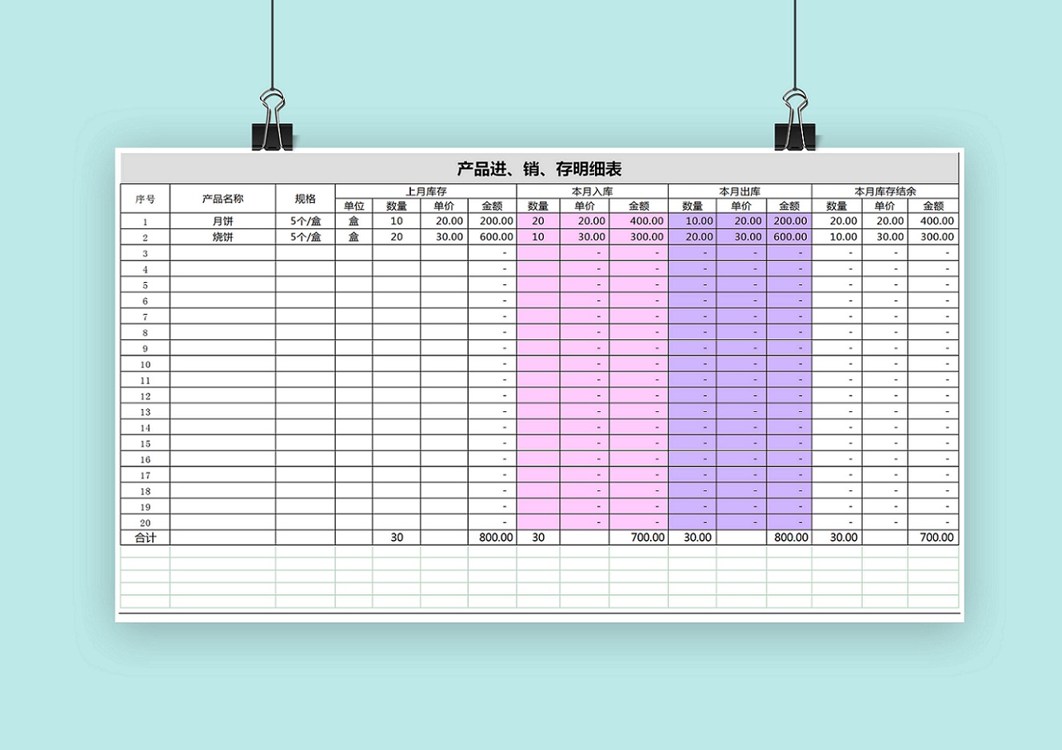This screenshot has height=750, width=1062.
Task: Select the 上月库存 group header
Action: coord(425,192)
